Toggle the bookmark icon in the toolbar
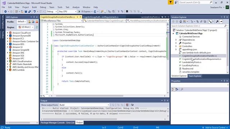Screen dimensions: 230x129 [127, 11]
